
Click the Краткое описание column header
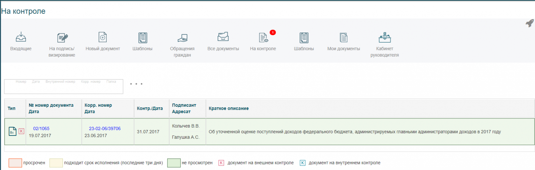pos(229,108)
